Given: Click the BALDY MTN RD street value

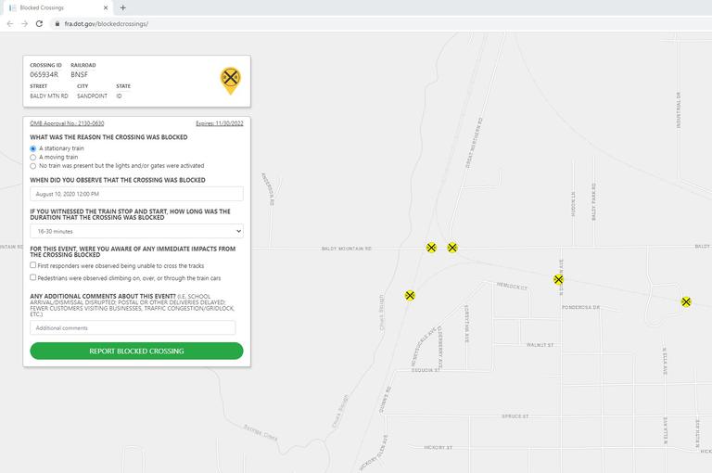Looking at the screenshot, I should (49, 96).
